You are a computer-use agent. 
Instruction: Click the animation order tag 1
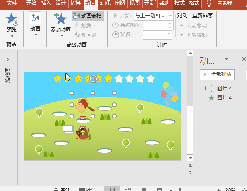click(68, 128)
